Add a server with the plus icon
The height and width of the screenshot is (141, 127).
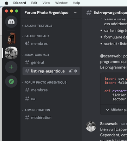[x=11, y=67]
